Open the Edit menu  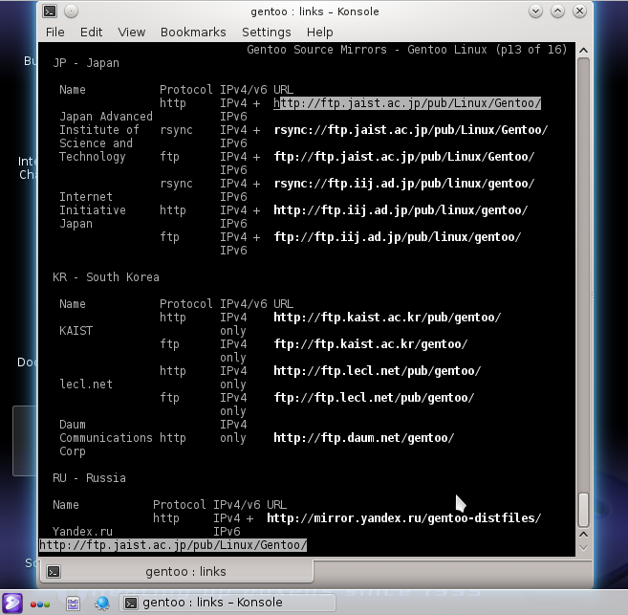coord(91,33)
